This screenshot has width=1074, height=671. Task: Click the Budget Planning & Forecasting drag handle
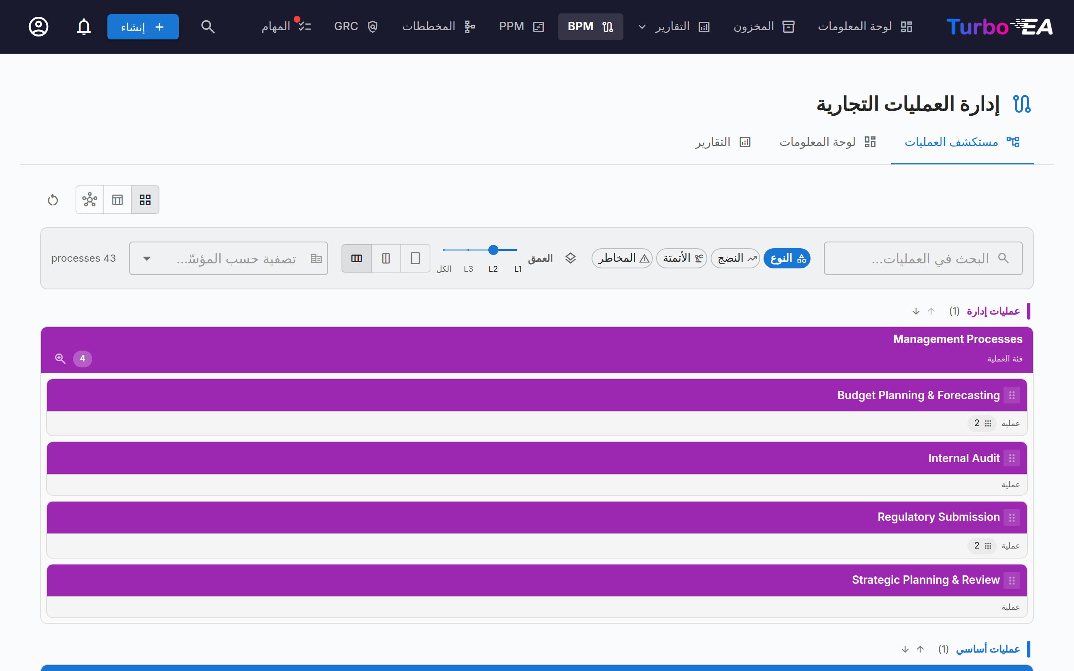tap(1012, 395)
